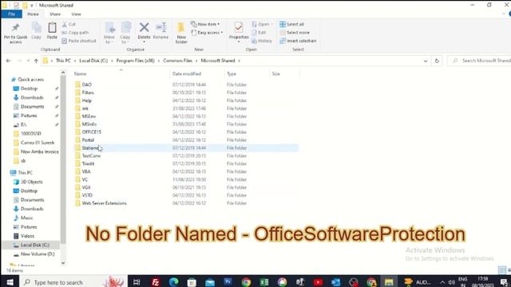511x287 pixels.
Task: Open FileZilla from taskbar
Action: tap(156, 281)
